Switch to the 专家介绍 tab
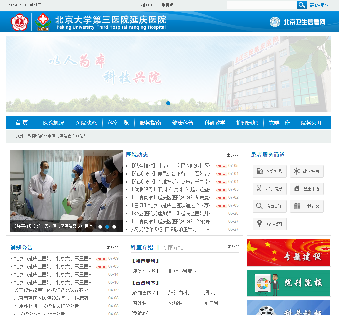This screenshot has width=339, height=315. 173,247
